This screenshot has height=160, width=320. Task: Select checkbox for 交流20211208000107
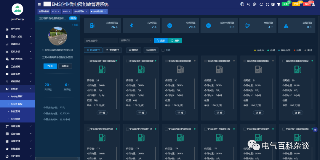206,129
